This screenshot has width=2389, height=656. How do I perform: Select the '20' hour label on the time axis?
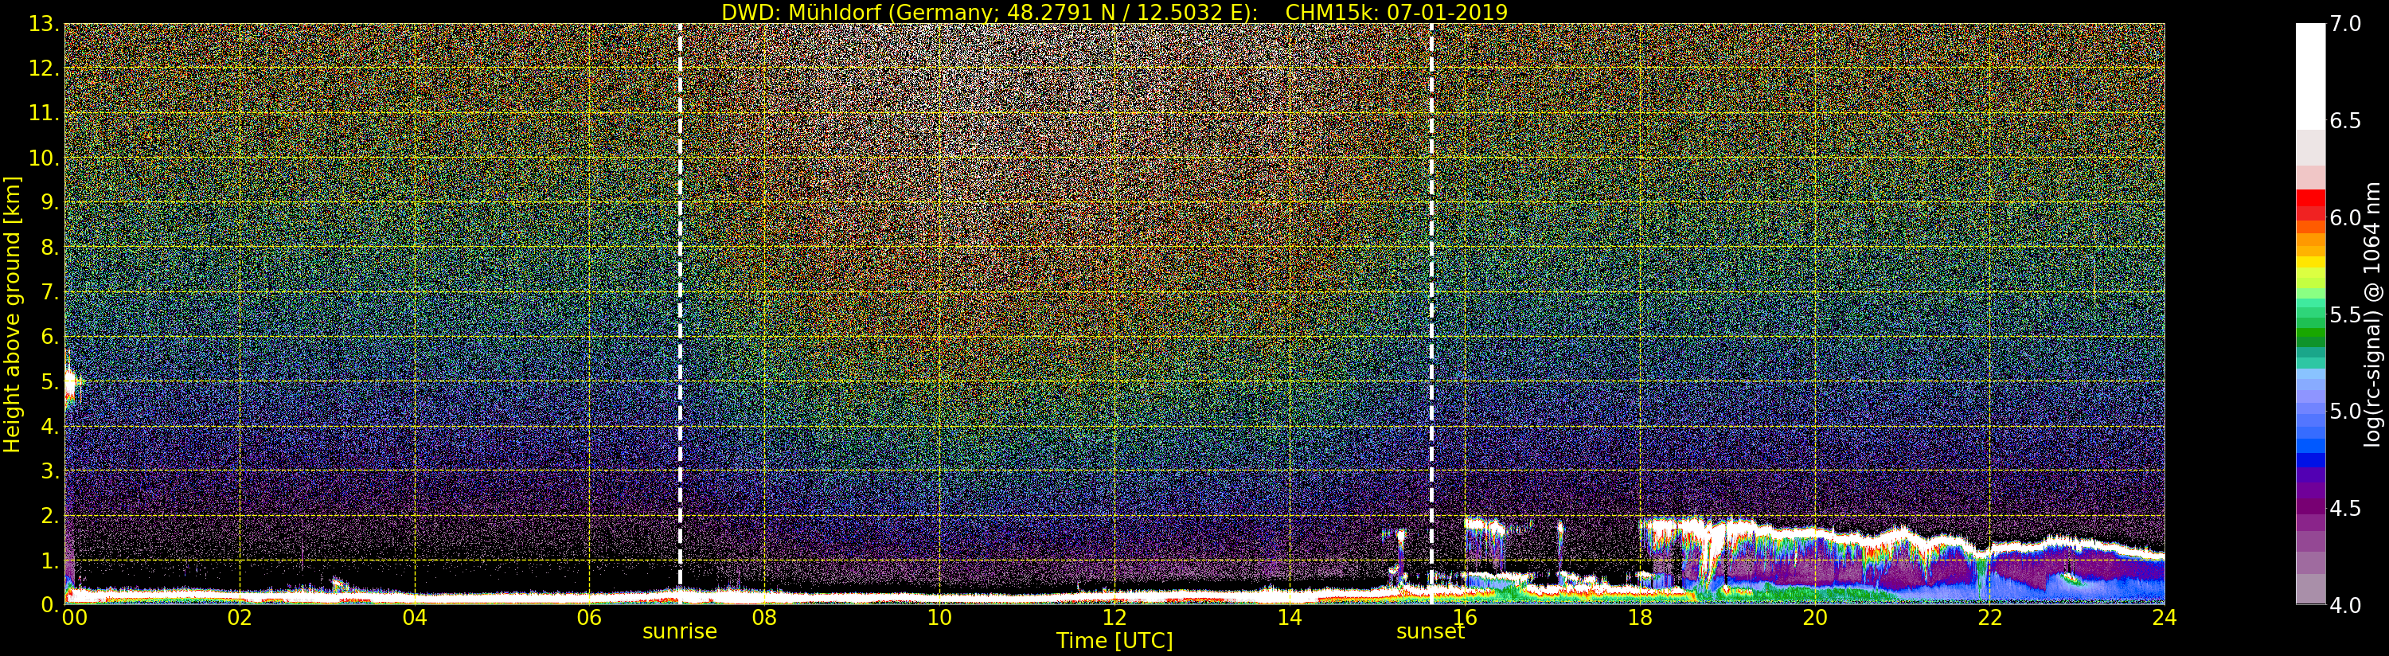(x=1815, y=617)
